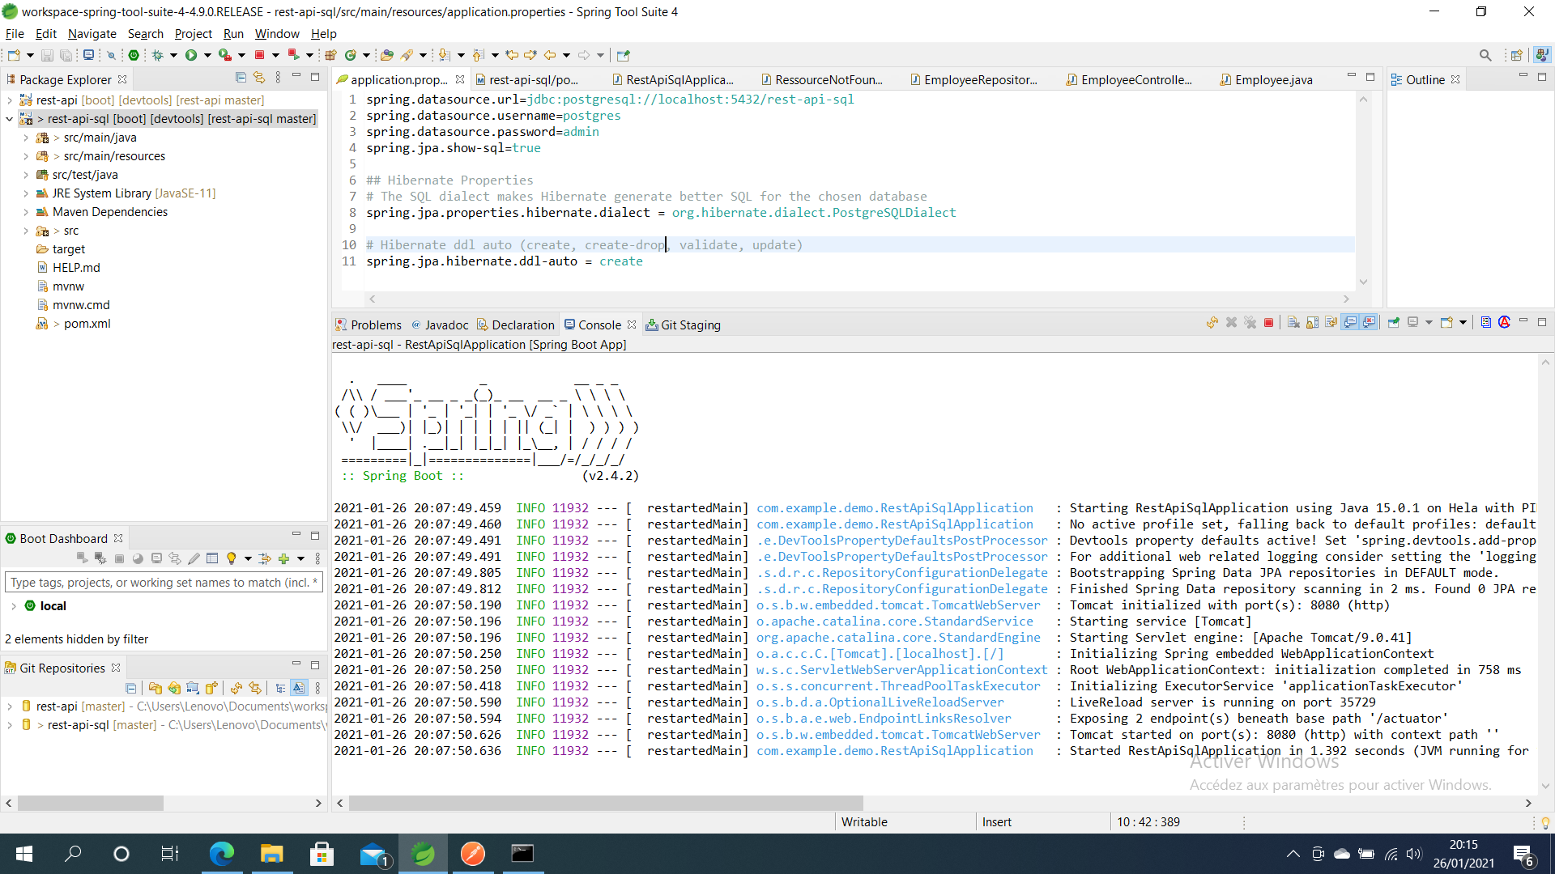Click Pin Console icon
This screenshot has width=1555, height=874.
click(1394, 323)
